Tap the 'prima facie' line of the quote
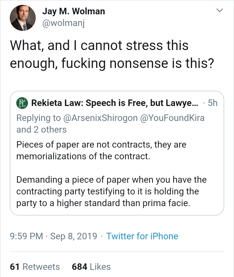This screenshot has width=234, height=277. (103, 203)
